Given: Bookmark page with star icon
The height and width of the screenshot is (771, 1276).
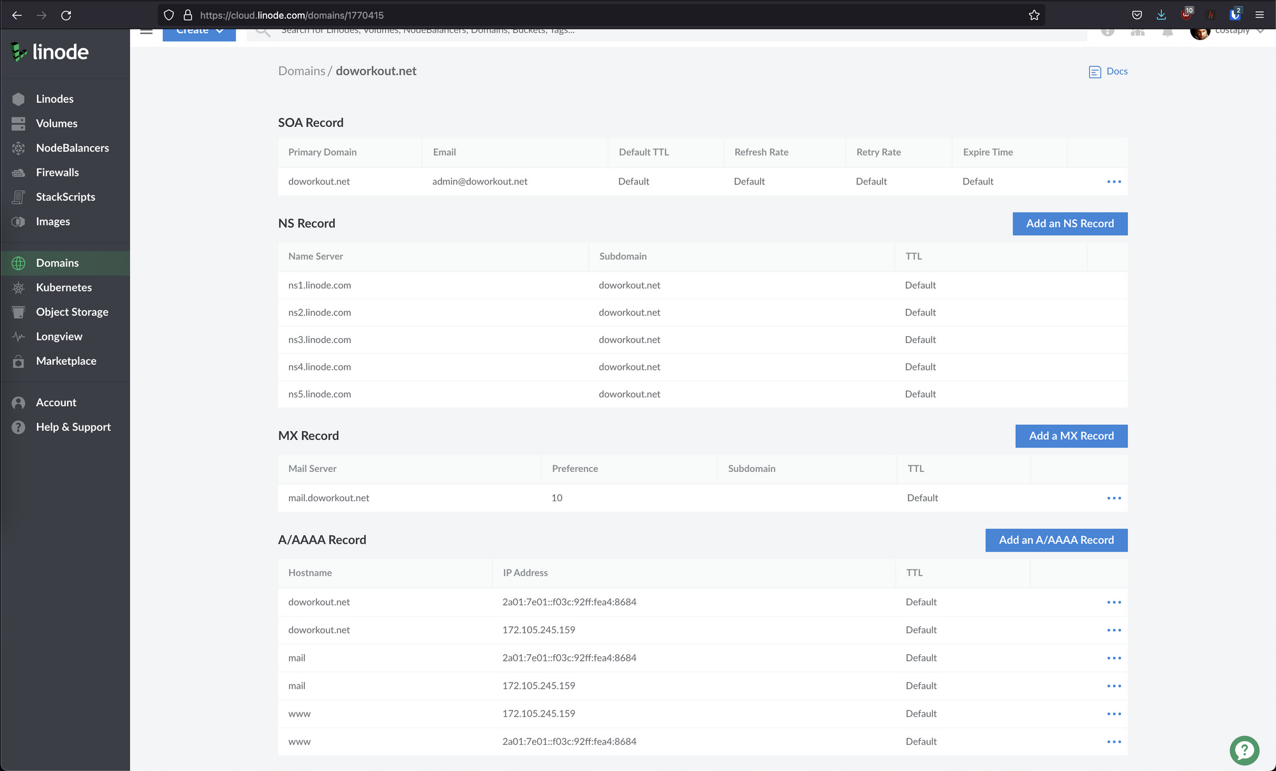Looking at the screenshot, I should (x=1034, y=15).
